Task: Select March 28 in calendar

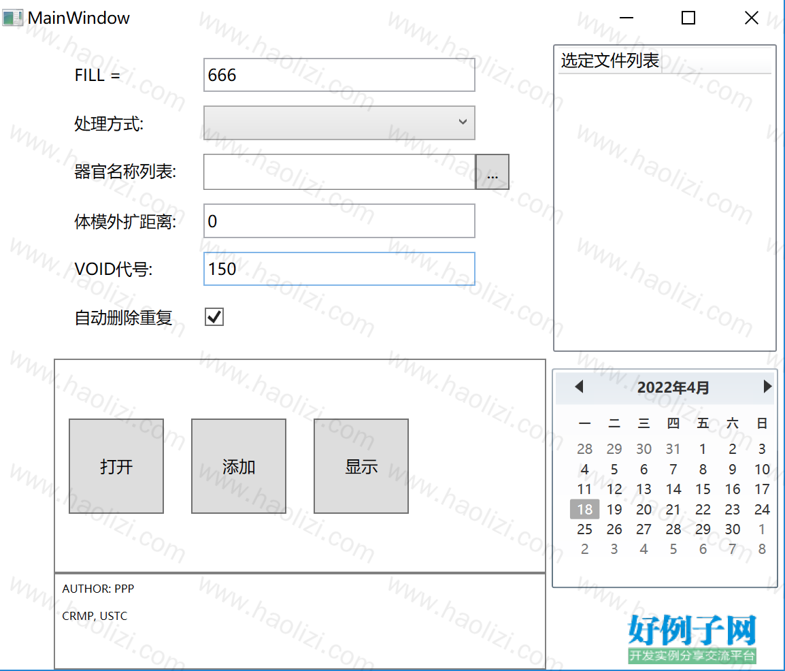Action: [585, 449]
